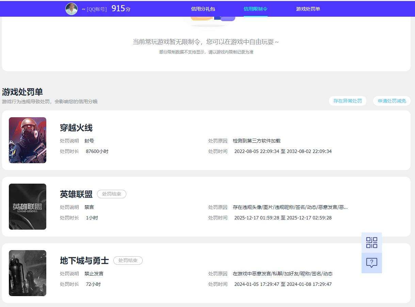This screenshot has width=415, height=307.
Task: Click the 游戏处罚单 section heading
Action: click(22, 92)
